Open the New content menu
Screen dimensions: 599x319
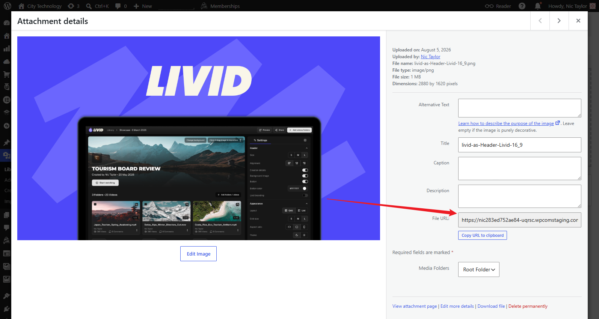(143, 6)
